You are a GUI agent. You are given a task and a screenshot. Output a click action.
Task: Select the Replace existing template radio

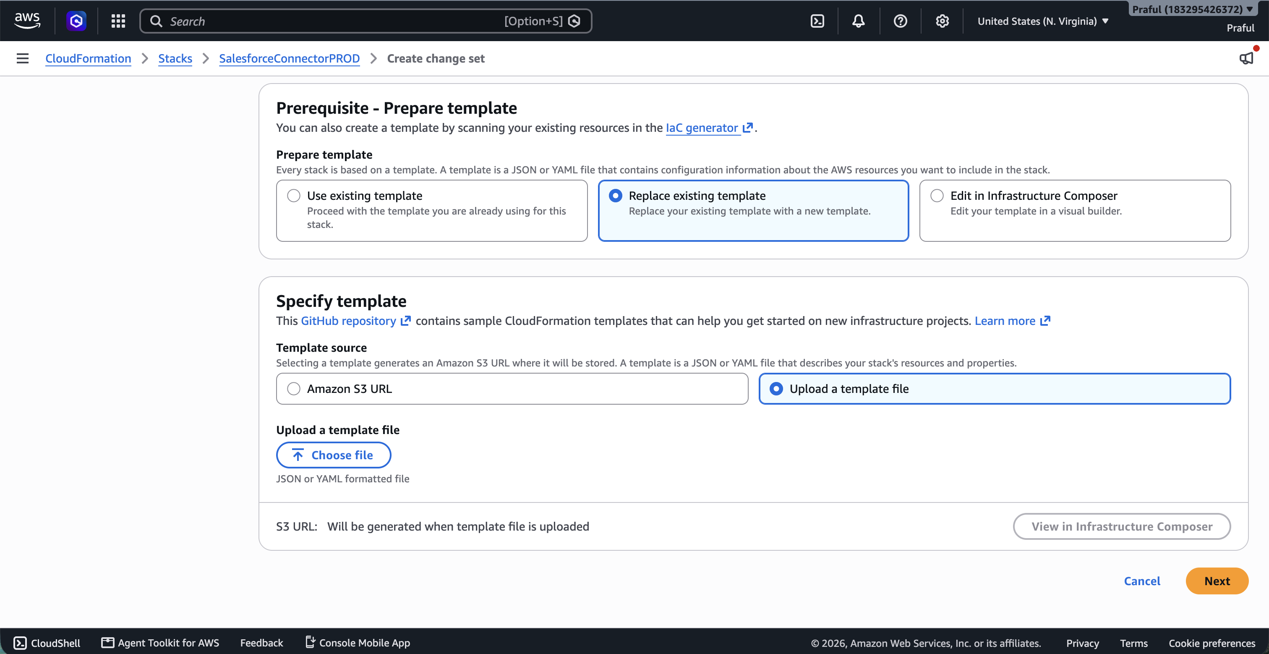tap(616, 196)
